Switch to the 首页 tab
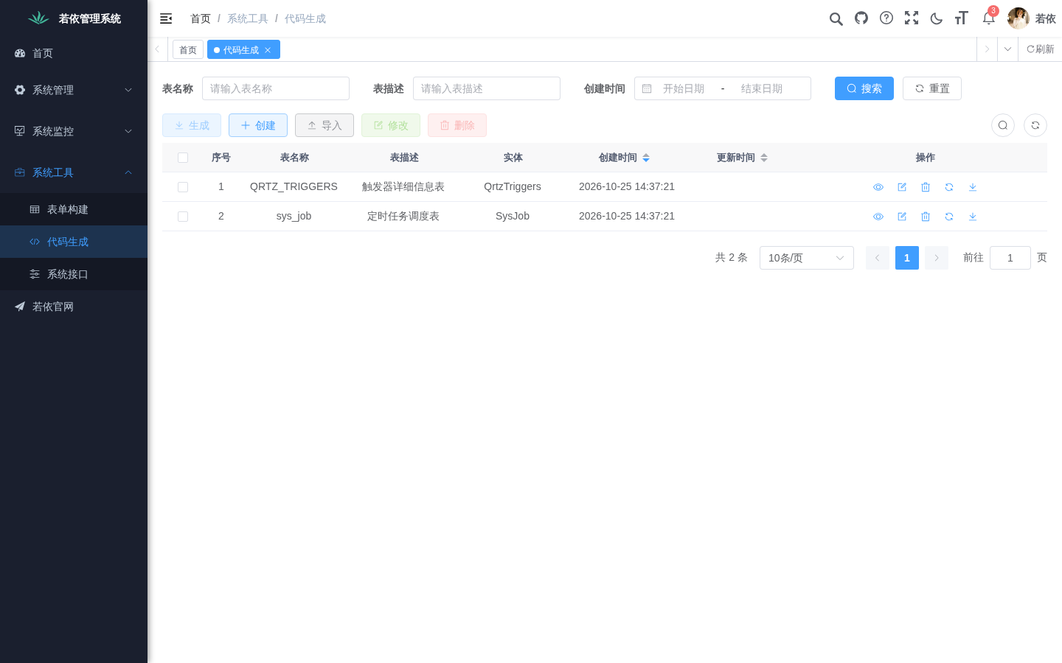 [188, 49]
